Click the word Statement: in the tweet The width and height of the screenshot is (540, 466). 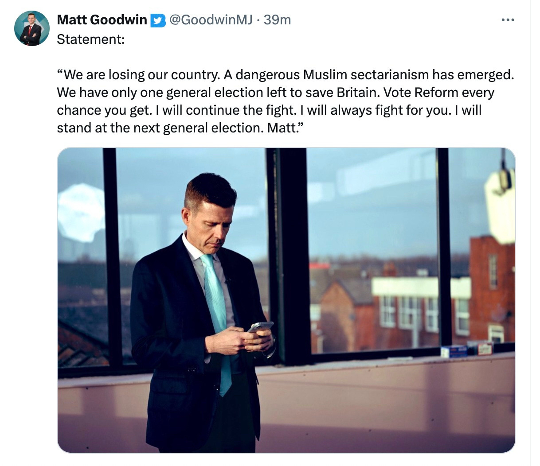(x=91, y=39)
